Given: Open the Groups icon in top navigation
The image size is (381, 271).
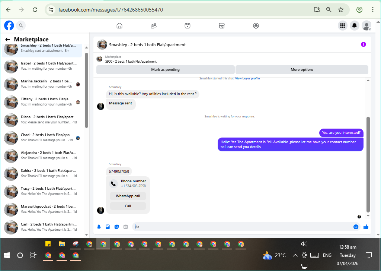Looking at the screenshot, I should (256, 26).
